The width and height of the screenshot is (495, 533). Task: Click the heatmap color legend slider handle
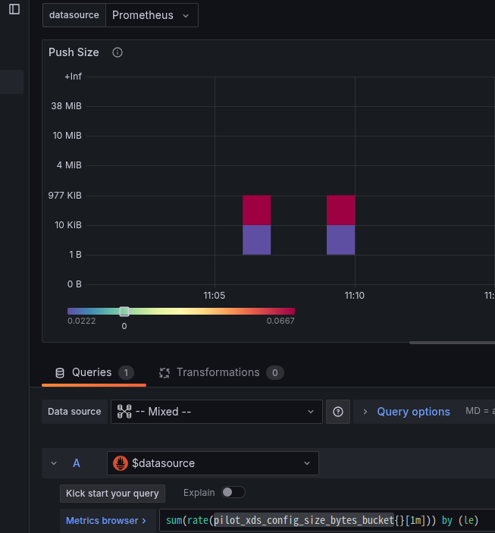[124, 312]
